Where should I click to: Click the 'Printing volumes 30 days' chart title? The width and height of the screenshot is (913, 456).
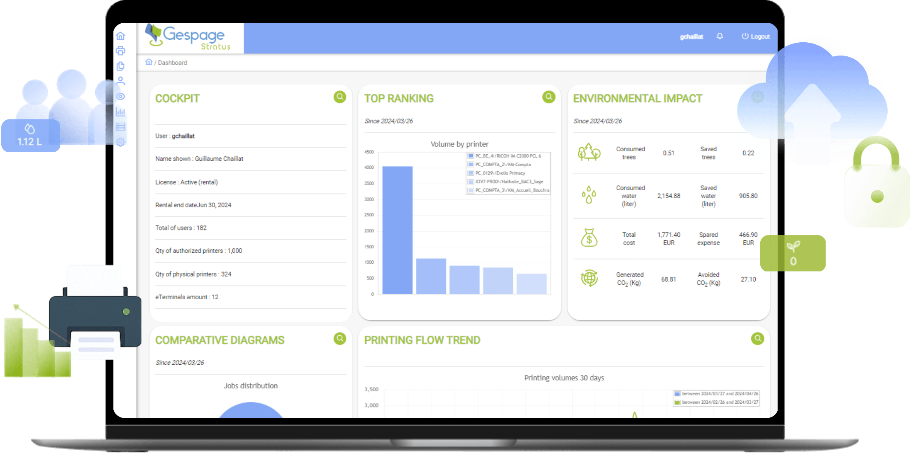pyautogui.click(x=564, y=378)
